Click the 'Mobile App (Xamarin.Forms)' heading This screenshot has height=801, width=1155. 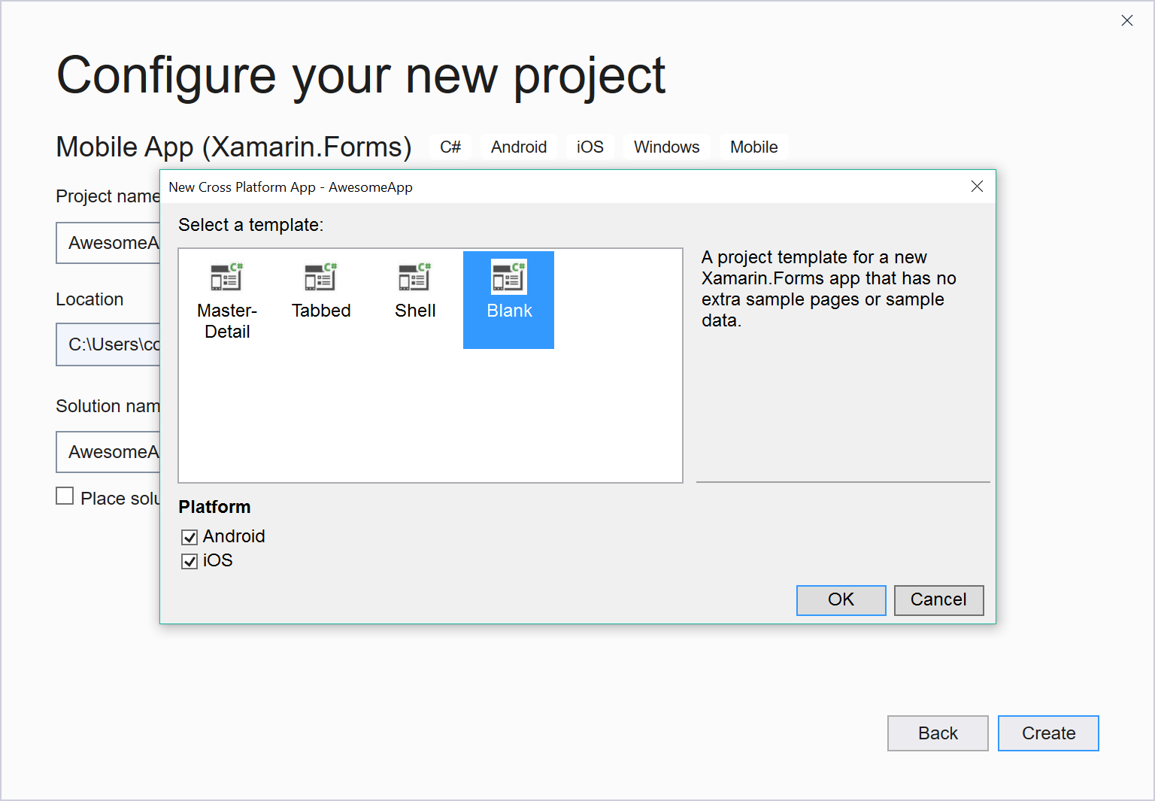click(x=234, y=147)
